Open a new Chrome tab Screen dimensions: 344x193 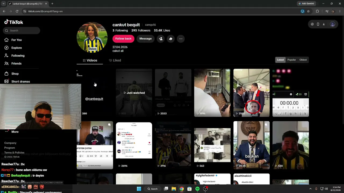tap(52, 4)
